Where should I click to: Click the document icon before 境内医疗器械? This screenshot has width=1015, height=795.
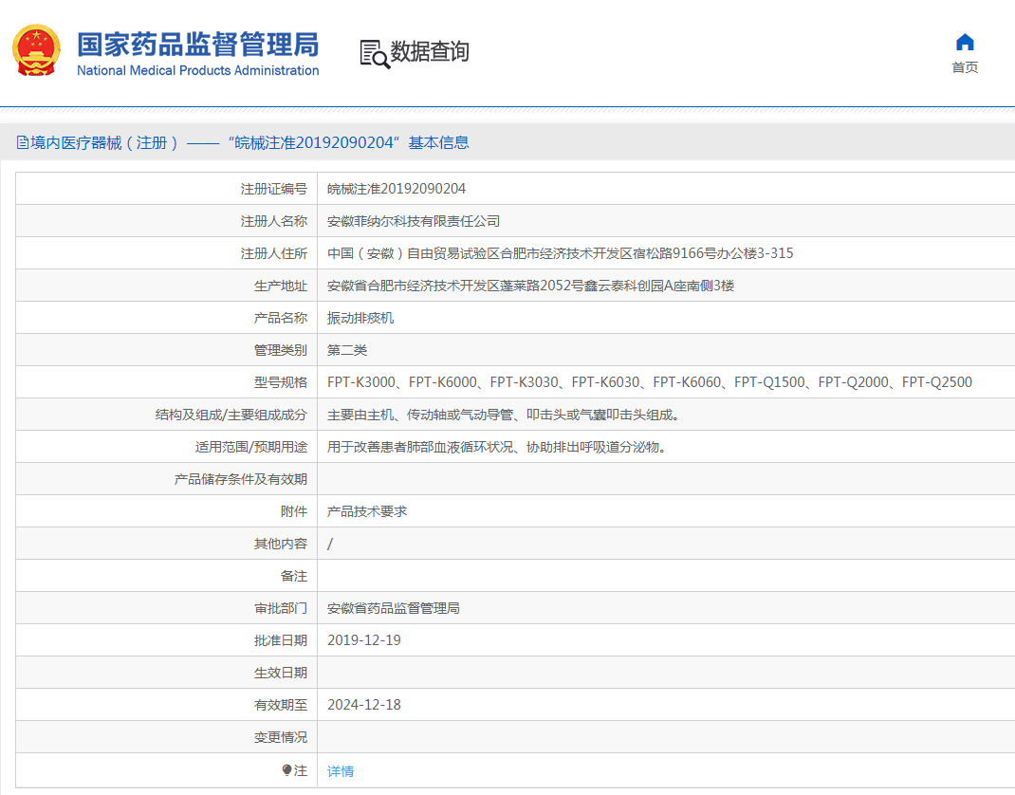click(23, 142)
